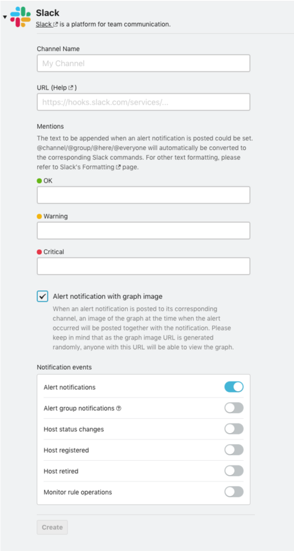Viewport: 294px width, 551px height.
Task: Click the Critical mentions text field
Action: point(144,266)
